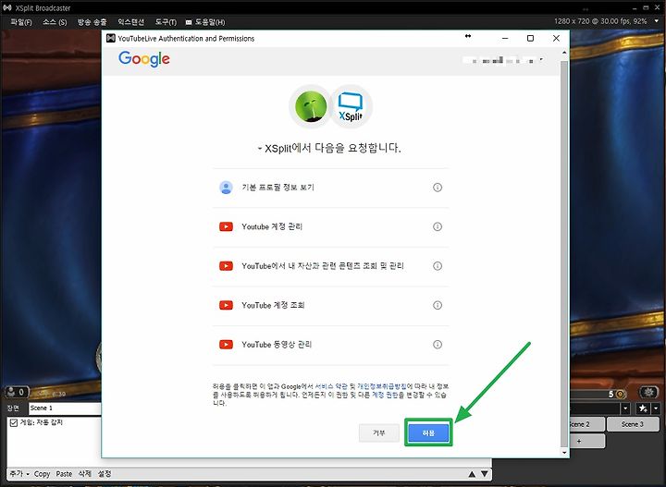Click info icon beside 기본 프로필 정보 보기

[x=437, y=187]
